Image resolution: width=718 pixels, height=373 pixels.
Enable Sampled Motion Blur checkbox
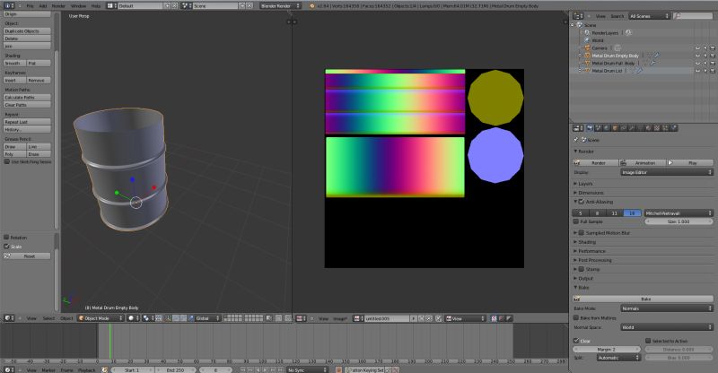(581, 233)
